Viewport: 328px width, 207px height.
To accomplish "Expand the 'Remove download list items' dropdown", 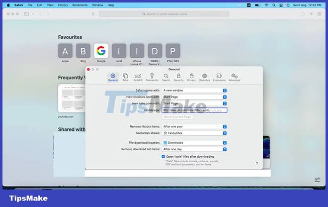I will pos(194,149).
